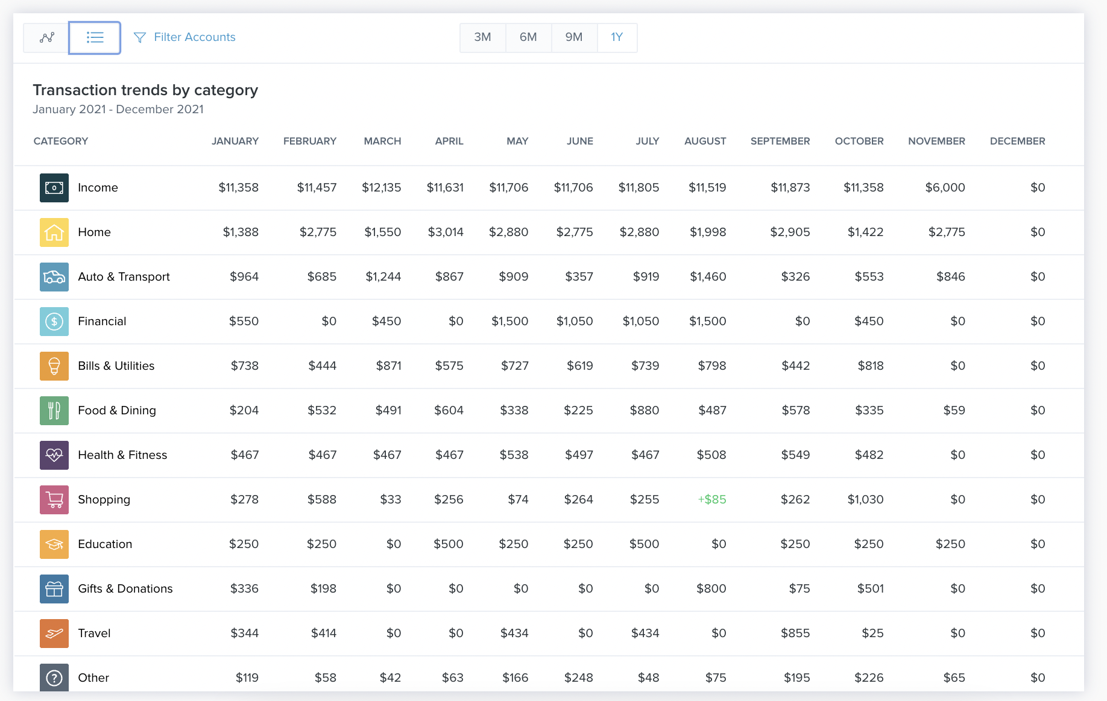Toggle the filter funnel icon
This screenshot has width=1107, height=701.
[x=140, y=37]
